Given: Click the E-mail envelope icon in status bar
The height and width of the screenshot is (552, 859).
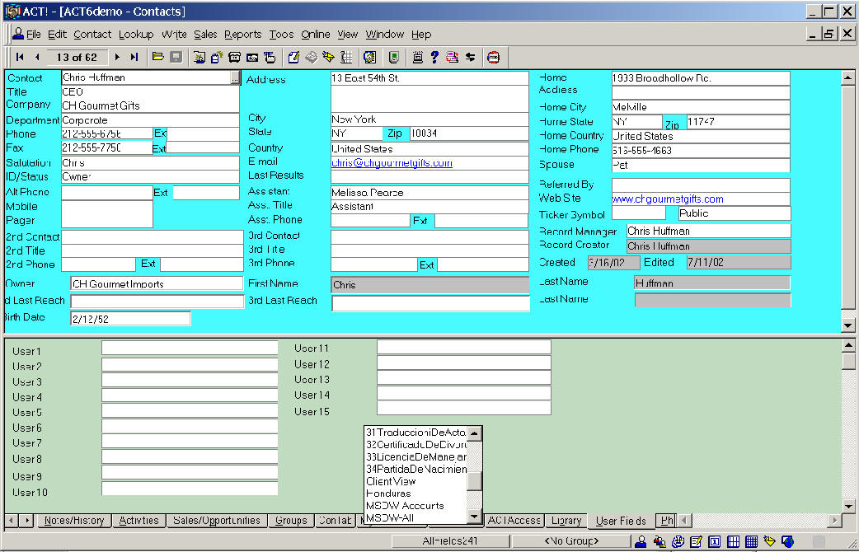Looking at the screenshot, I should point(770,541).
